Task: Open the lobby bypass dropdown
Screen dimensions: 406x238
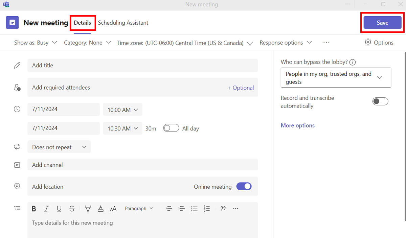Action: [x=336, y=78]
